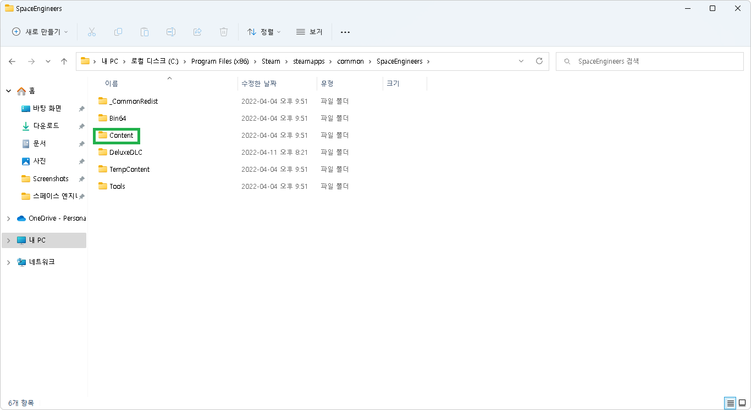Click Program Files (x86) breadcrumb
Screen dimensions: 751x410
(220, 61)
